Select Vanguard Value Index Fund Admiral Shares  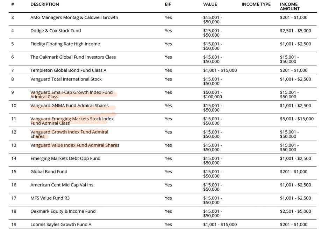tap(75, 145)
